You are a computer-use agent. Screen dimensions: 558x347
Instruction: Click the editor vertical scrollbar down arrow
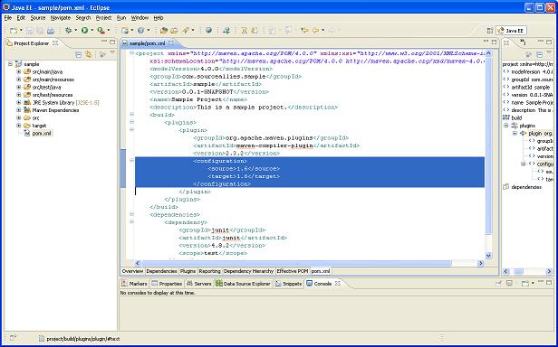[x=488, y=256]
